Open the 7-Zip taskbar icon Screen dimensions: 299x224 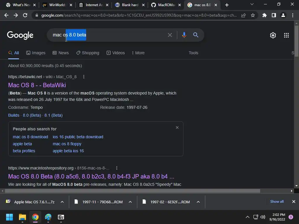click(x=61, y=217)
